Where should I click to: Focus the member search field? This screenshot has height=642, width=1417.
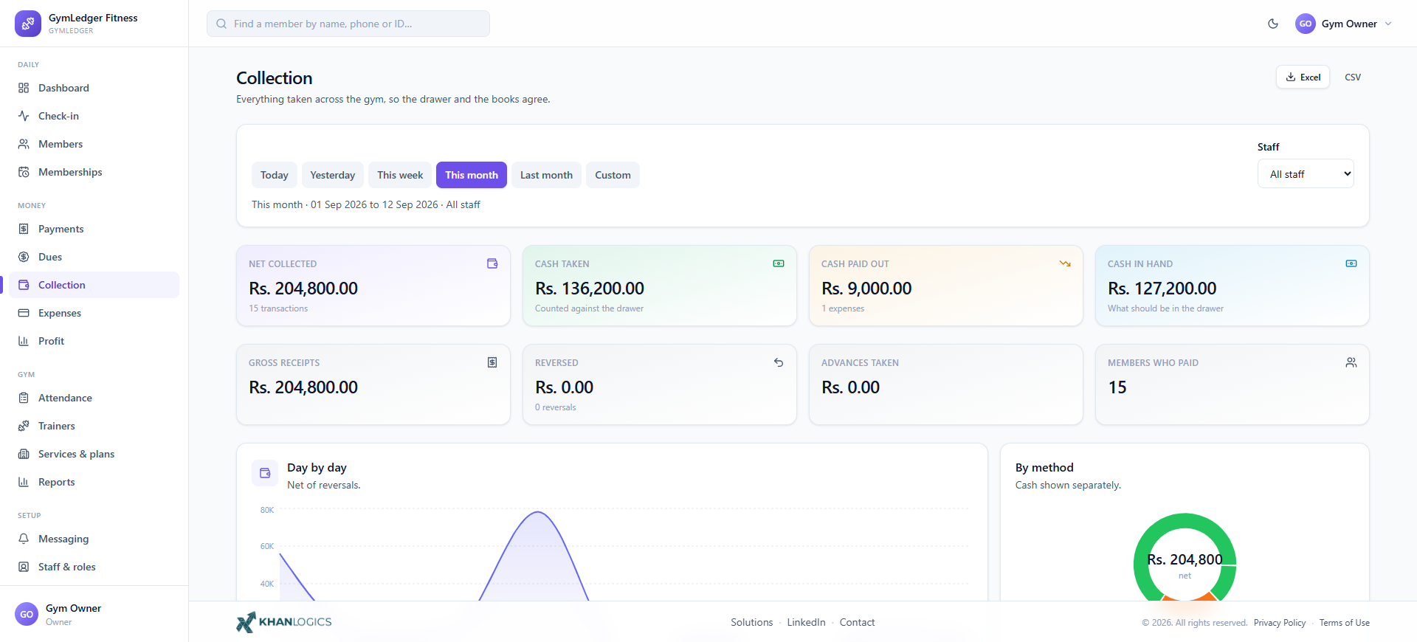[x=348, y=24]
